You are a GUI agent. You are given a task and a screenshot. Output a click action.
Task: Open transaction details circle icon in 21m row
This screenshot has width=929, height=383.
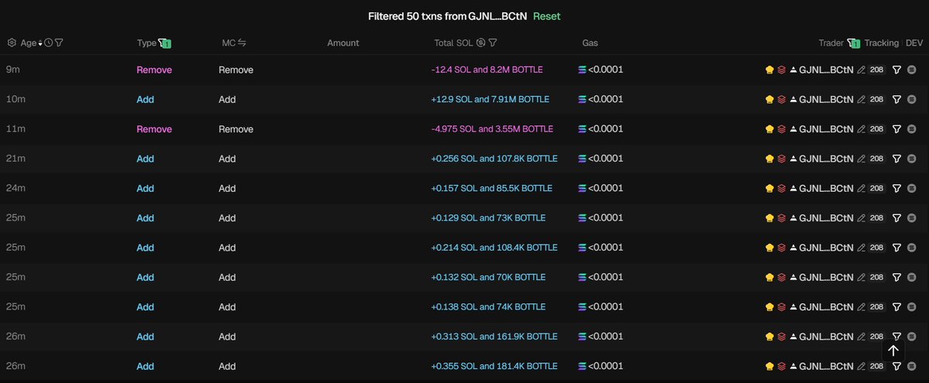(911, 159)
